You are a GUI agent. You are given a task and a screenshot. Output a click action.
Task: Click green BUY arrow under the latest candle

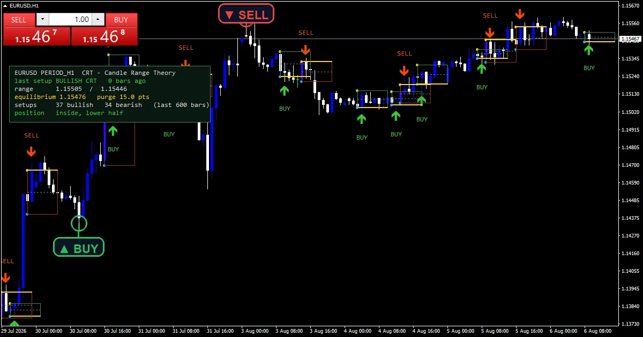[589, 50]
